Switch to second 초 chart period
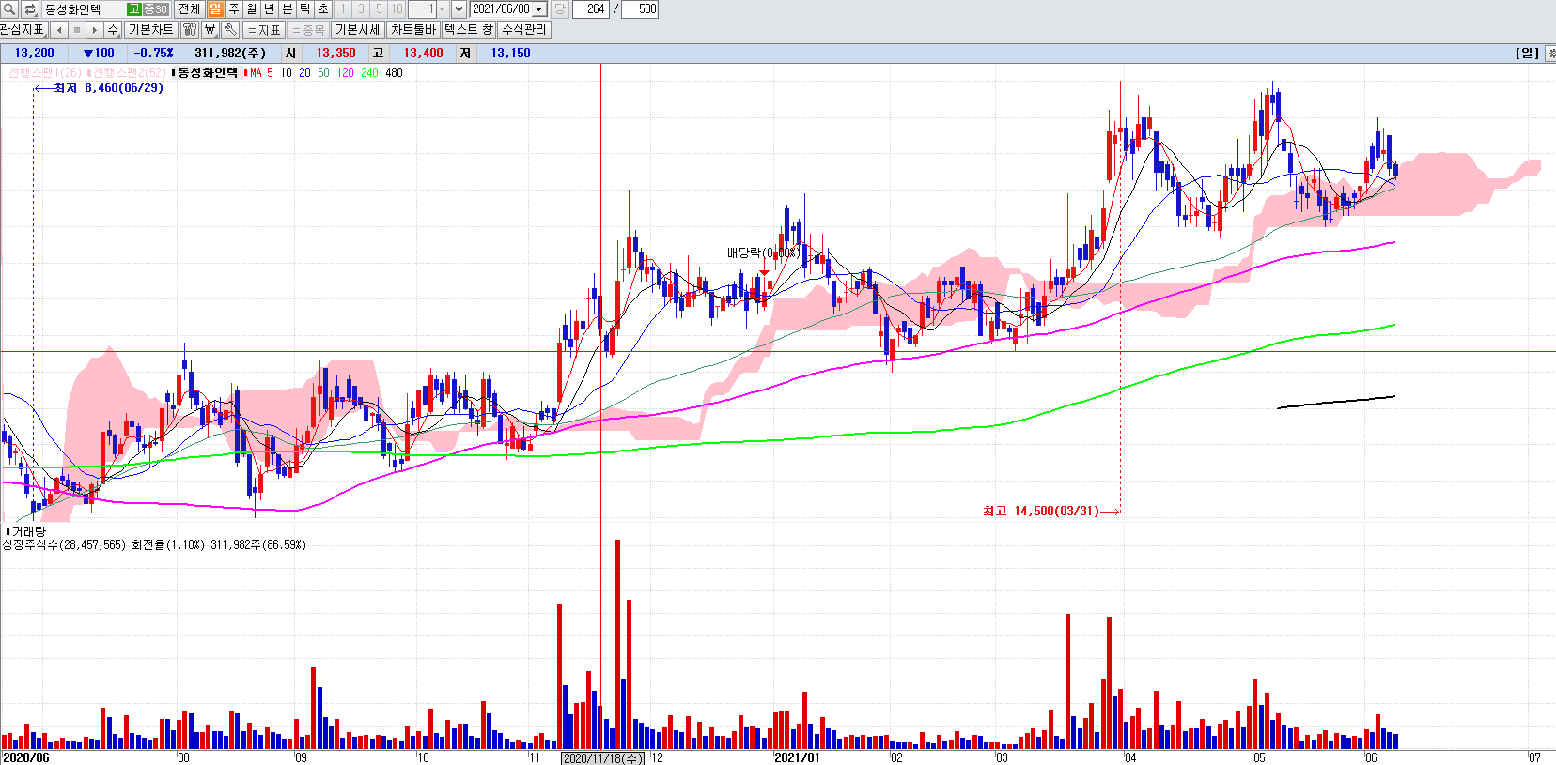This screenshot has height=765, width=1556. tap(323, 9)
